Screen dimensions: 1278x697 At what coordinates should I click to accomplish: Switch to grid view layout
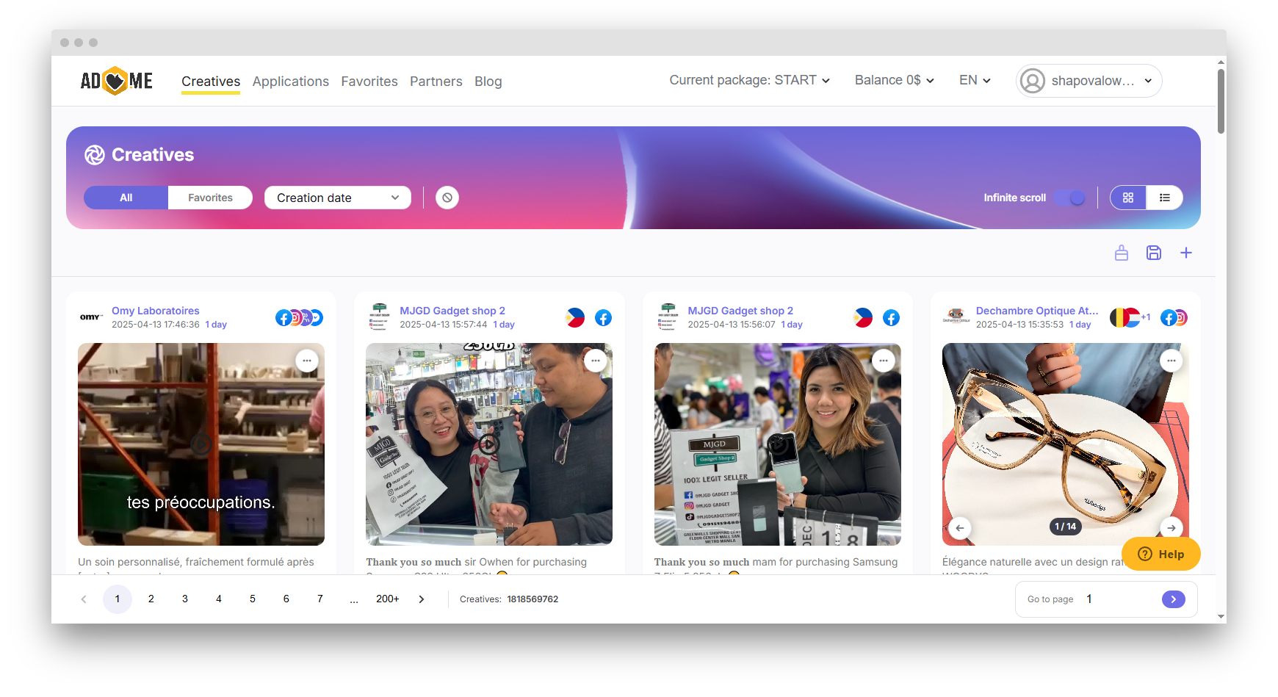click(1128, 198)
